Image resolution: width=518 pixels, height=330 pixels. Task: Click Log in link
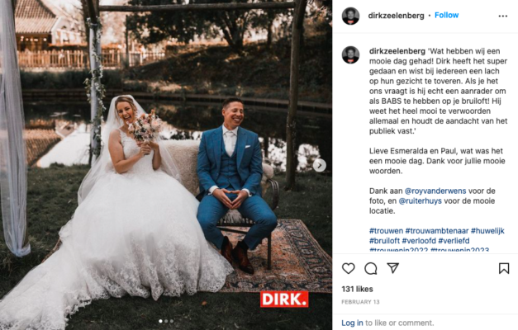click(352, 323)
